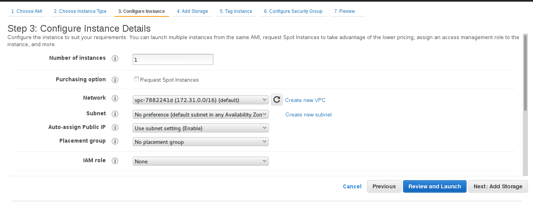Open the IAM role dropdown
This screenshot has height=204, width=533.
pyautogui.click(x=201, y=161)
